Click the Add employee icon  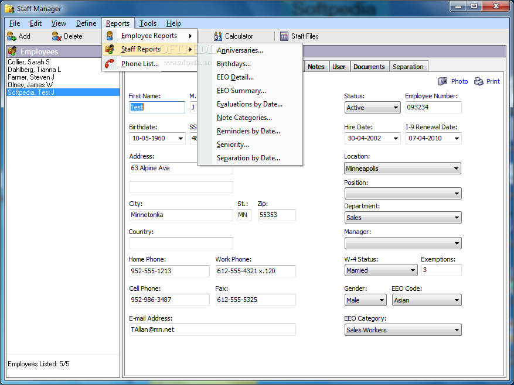tap(12, 36)
